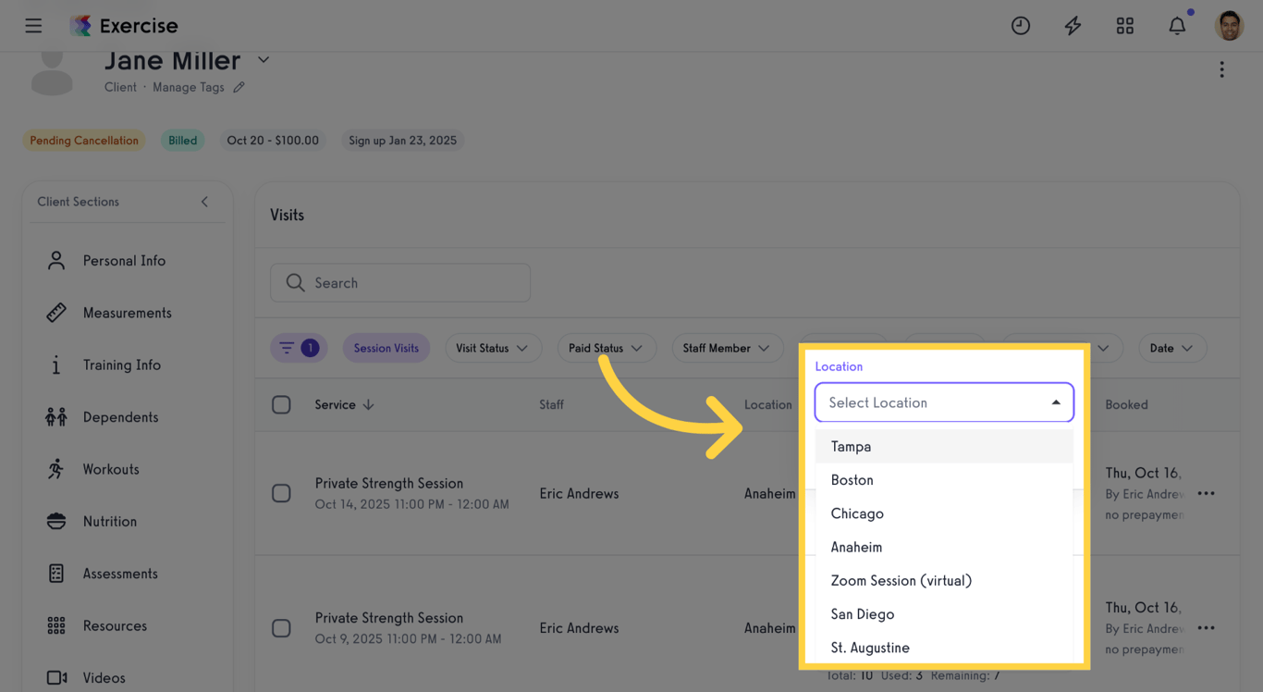The height and width of the screenshot is (692, 1263).
Task: Choose Anaheim from the location list
Action: pos(944,547)
